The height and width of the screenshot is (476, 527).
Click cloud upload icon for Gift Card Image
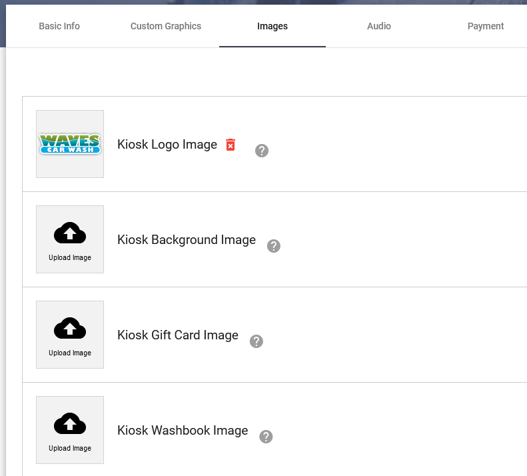pyautogui.click(x=70, y=329)
